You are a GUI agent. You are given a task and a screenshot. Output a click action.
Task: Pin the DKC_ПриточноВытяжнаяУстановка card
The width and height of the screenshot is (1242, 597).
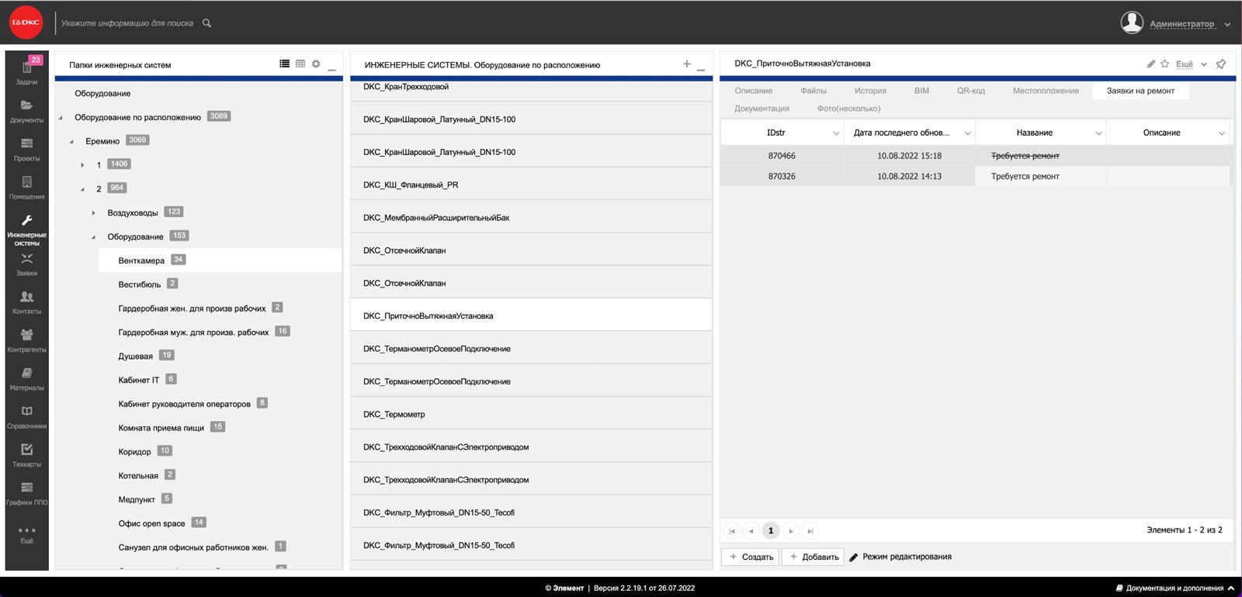[1220, 64]
